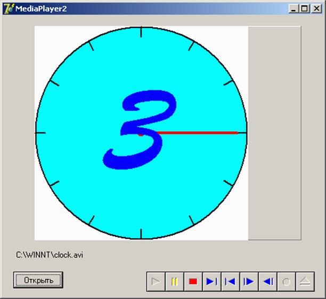326x299 pixels.
Task: Pause the clock.avi playback
Action: [174, 281]
